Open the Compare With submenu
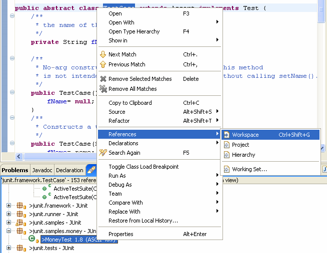Screen dimensions: 327x253 pos(159,203)
